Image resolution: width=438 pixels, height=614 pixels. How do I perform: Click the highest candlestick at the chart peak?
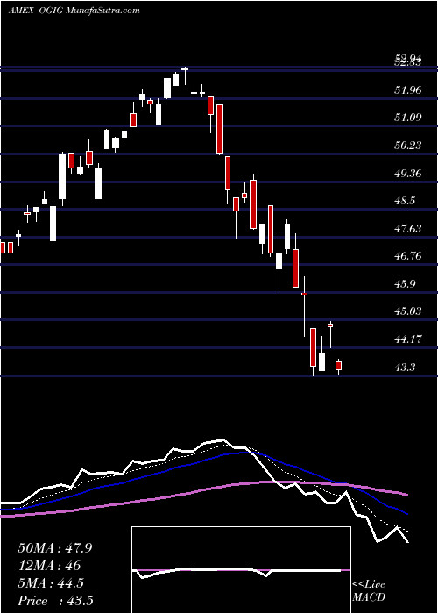point(185,76)
